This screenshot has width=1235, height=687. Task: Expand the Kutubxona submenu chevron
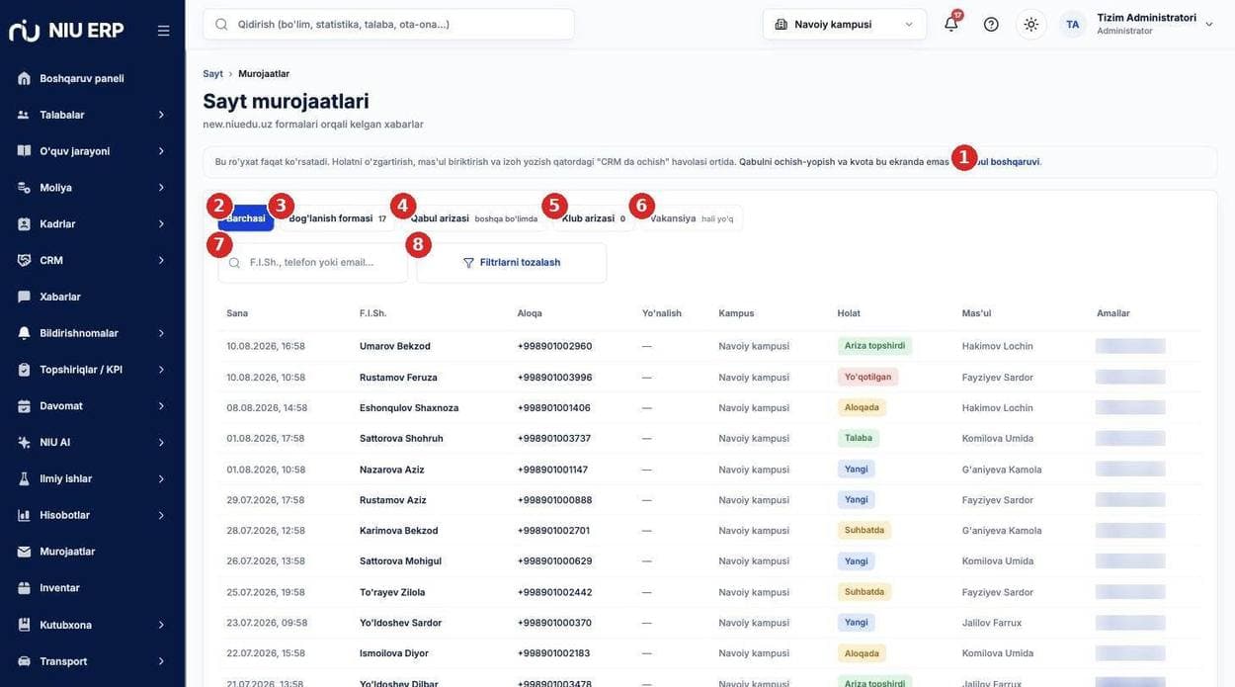[x=161, y=625]
